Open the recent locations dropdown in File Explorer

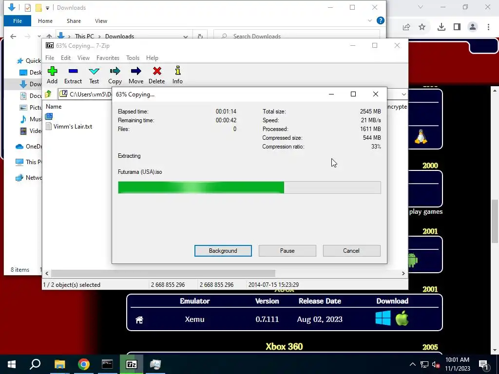click(39, 36)
